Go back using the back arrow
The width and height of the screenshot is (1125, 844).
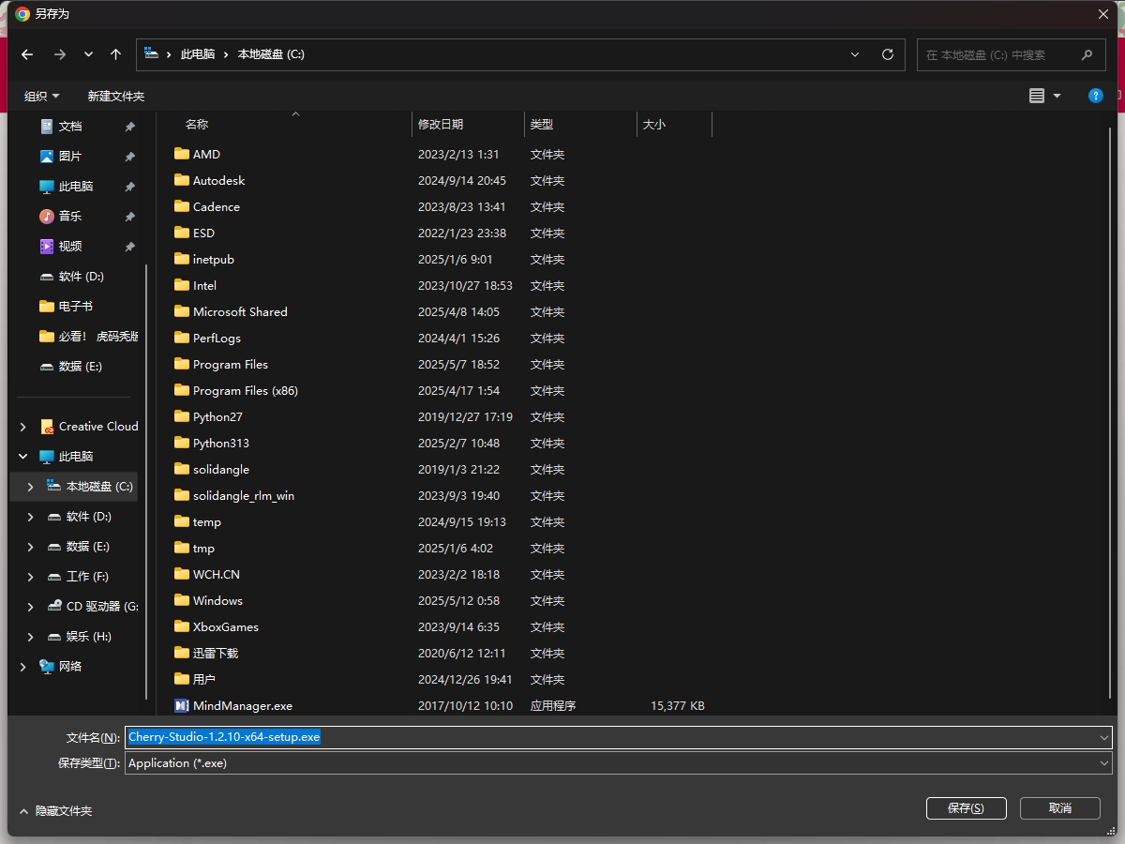27,54
